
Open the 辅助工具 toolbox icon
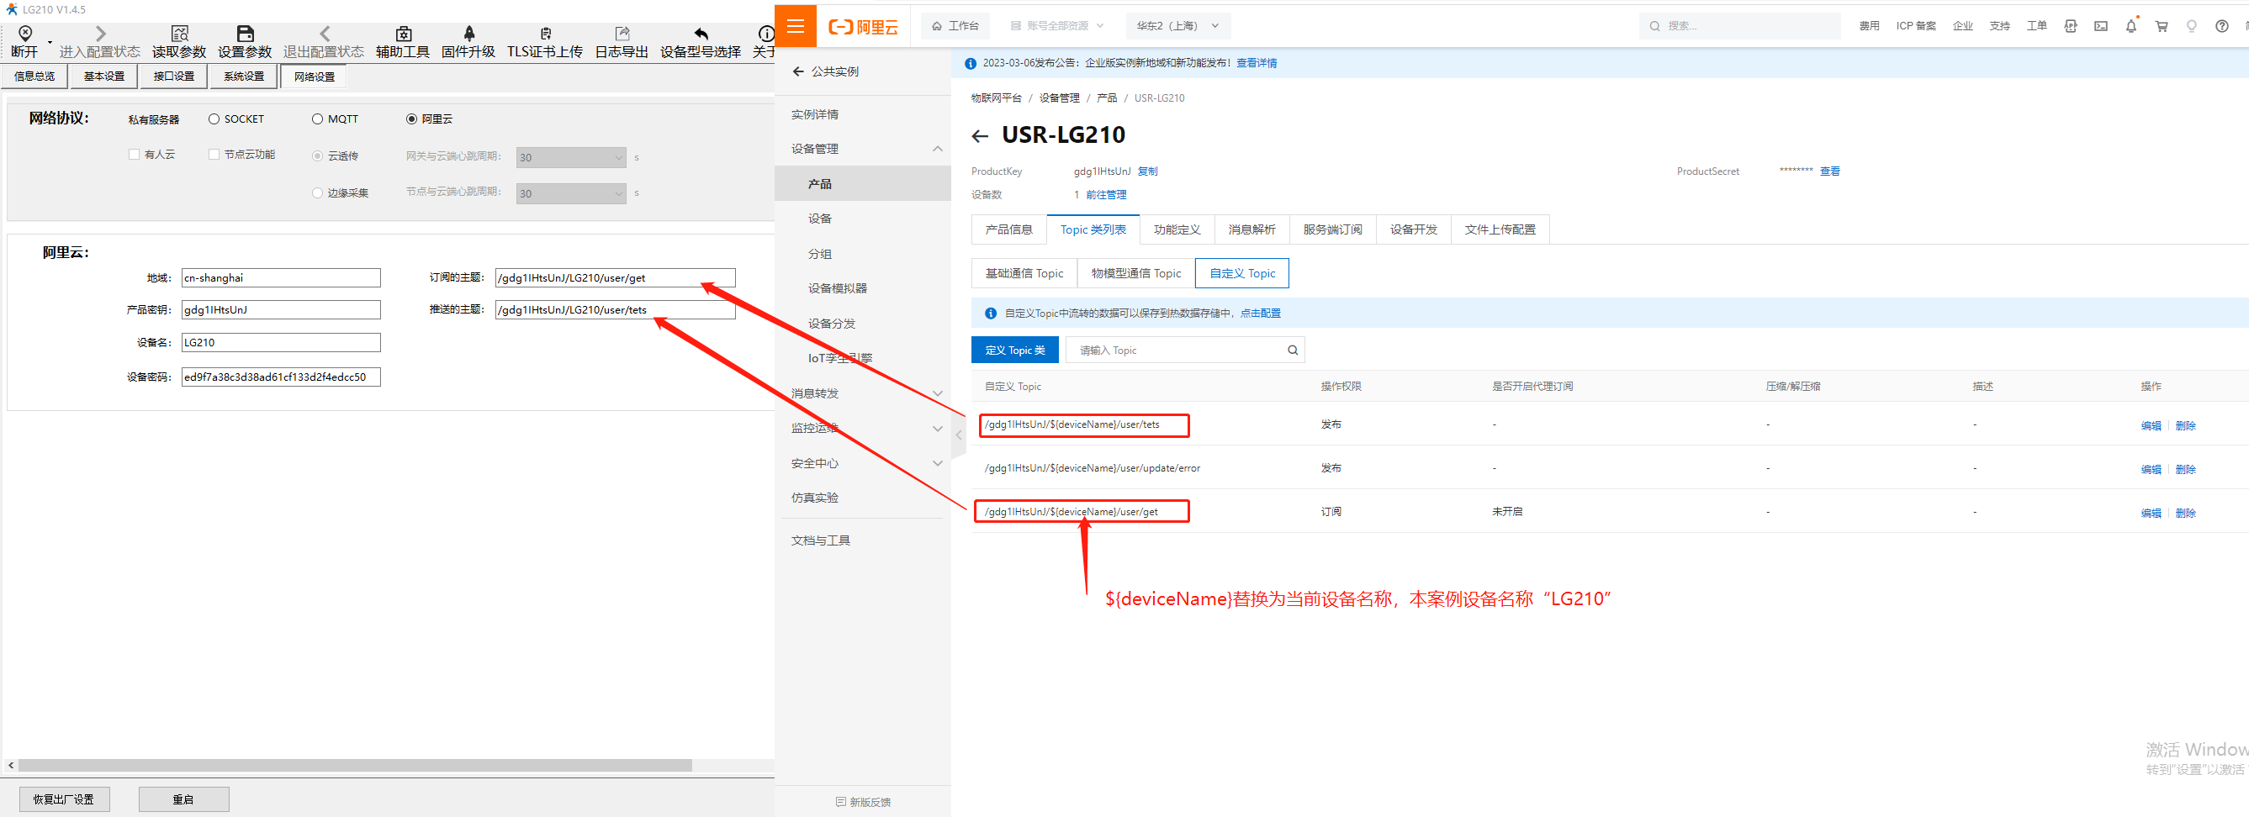tap(404, 33)
